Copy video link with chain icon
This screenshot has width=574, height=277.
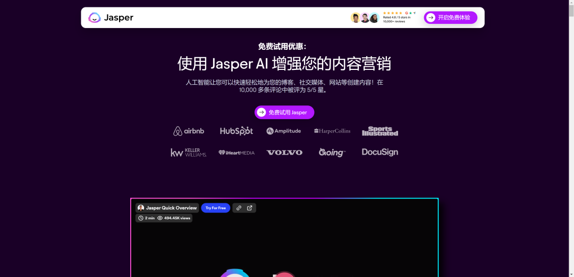tap(239, 208)
